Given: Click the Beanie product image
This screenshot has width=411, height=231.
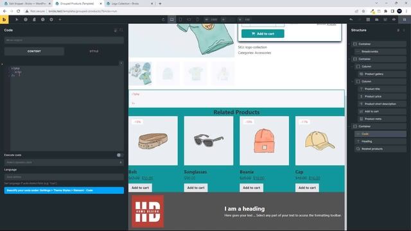Looking at the screenshot, I should pos(264,141).
